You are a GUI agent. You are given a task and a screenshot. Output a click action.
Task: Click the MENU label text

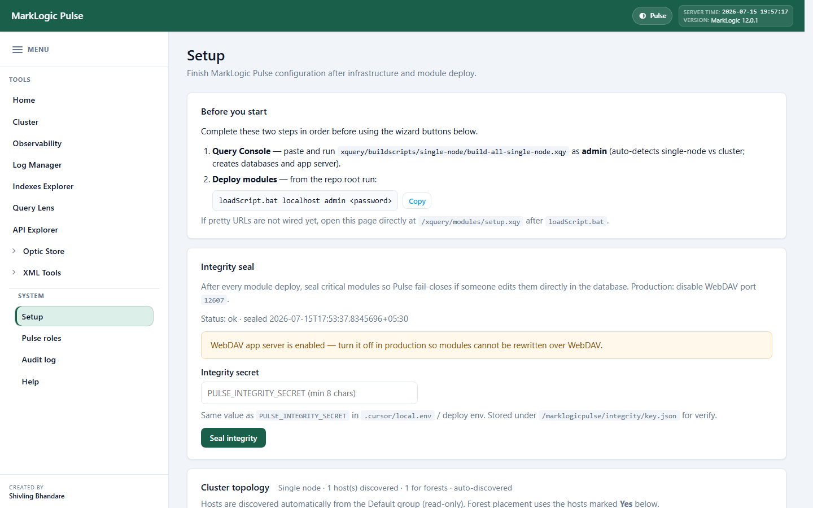click(38, 50)
